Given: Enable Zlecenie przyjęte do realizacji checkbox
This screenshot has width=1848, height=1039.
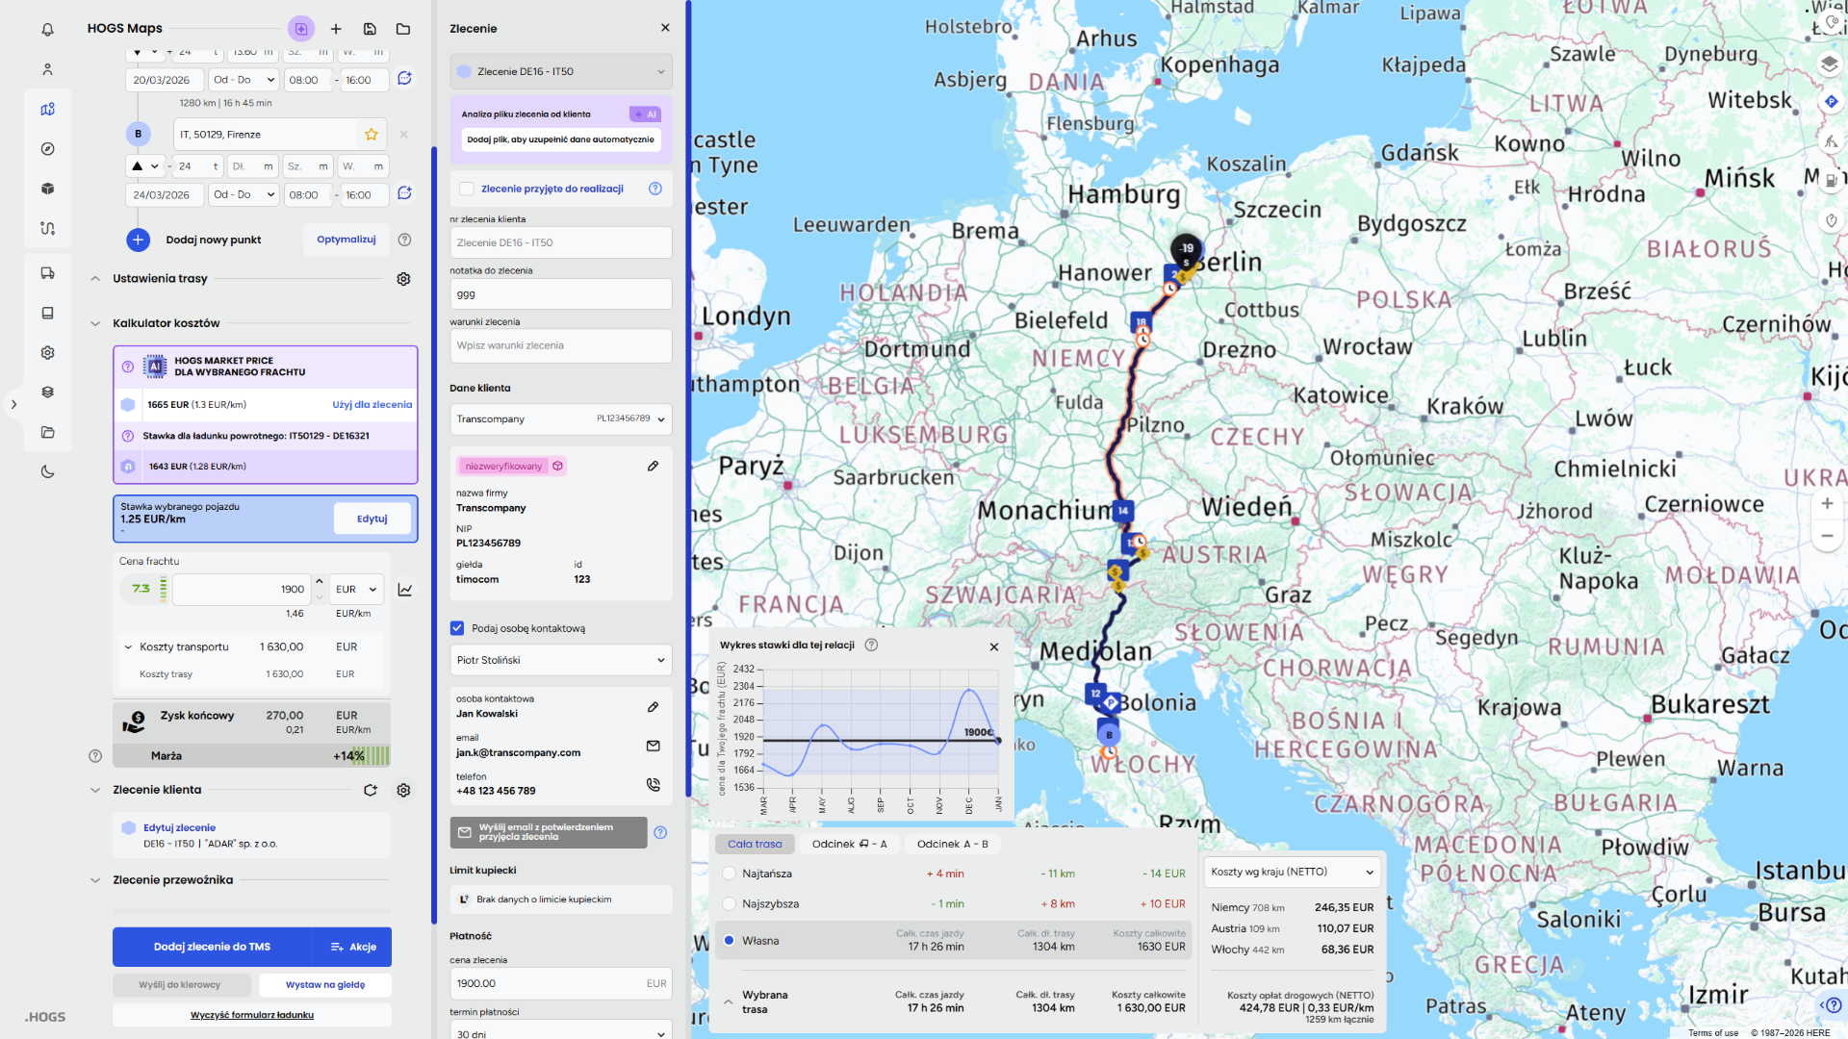Looking at the screenshot, I should click(467, 189).
